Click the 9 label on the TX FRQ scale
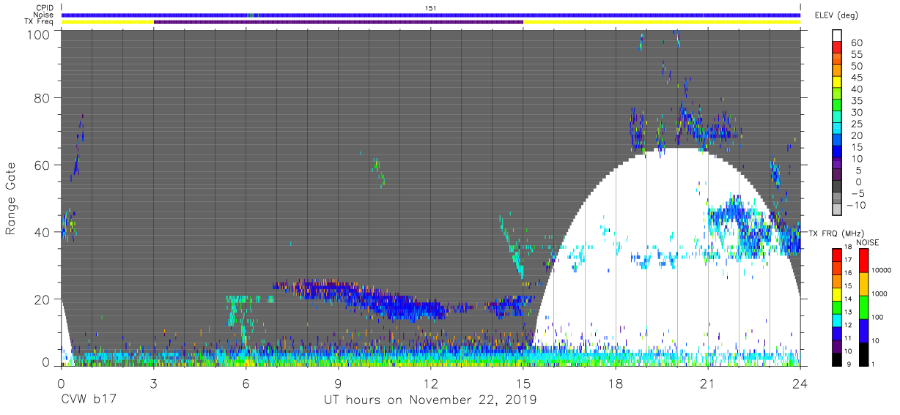 pos(848,364)
